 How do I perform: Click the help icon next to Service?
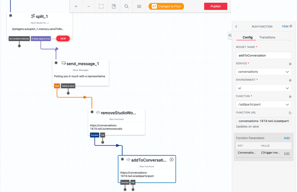[290, 64]
